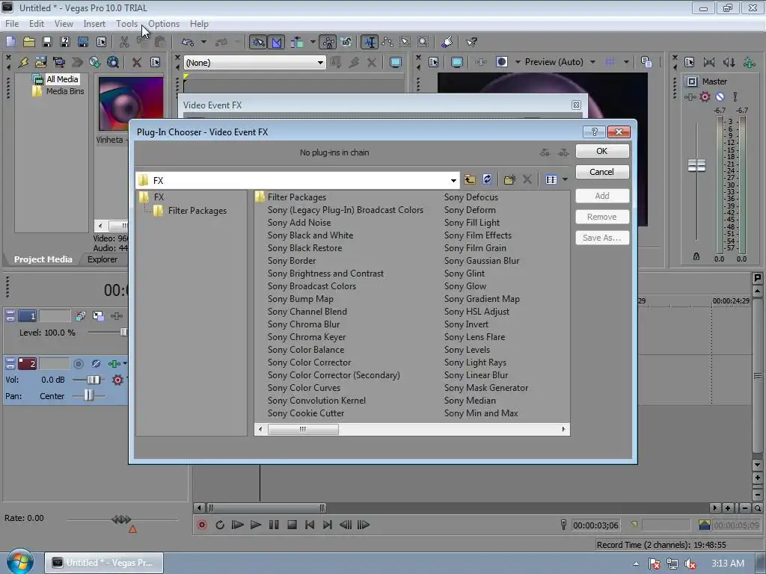Click Split Screen View icon in preview

[502, 62]
